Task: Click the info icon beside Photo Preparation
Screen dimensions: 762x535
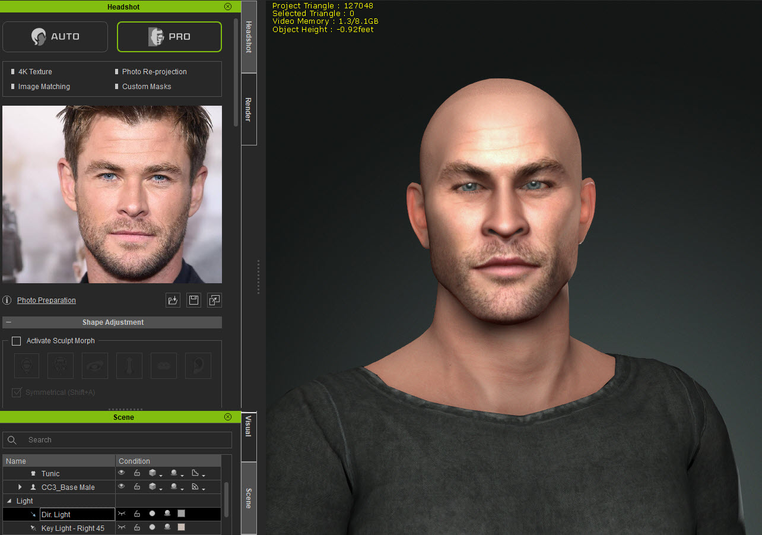Action: pyautogui.click(x=7, y=300)
